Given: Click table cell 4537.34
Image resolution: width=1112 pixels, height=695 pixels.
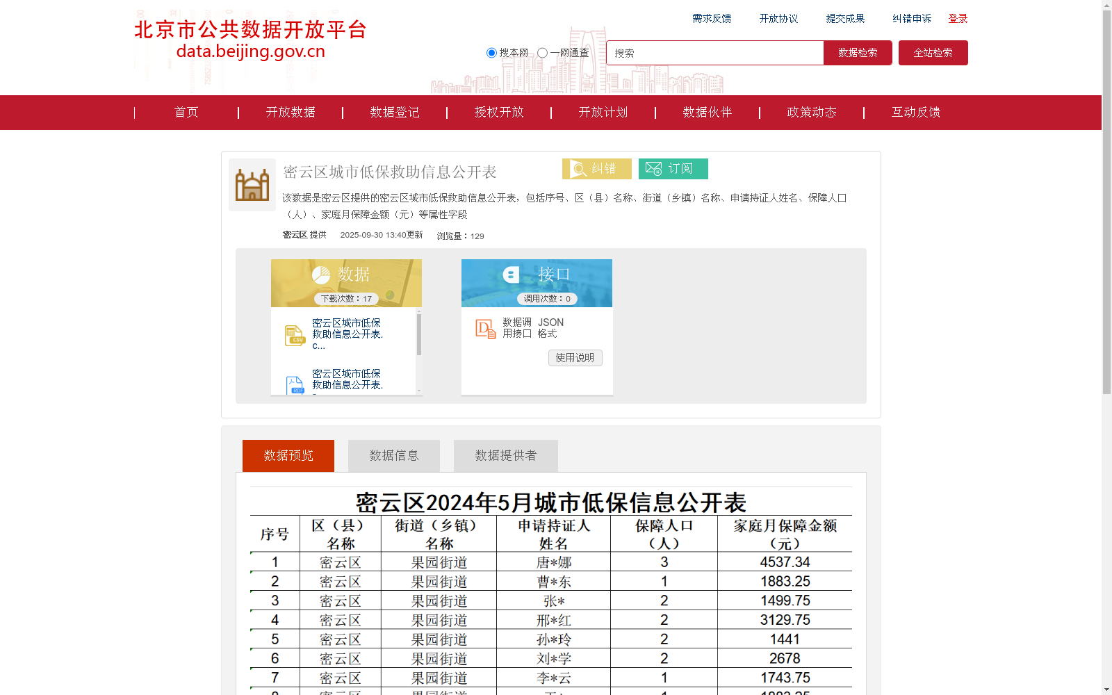Looking at the screenshot, I should (785, 562).
